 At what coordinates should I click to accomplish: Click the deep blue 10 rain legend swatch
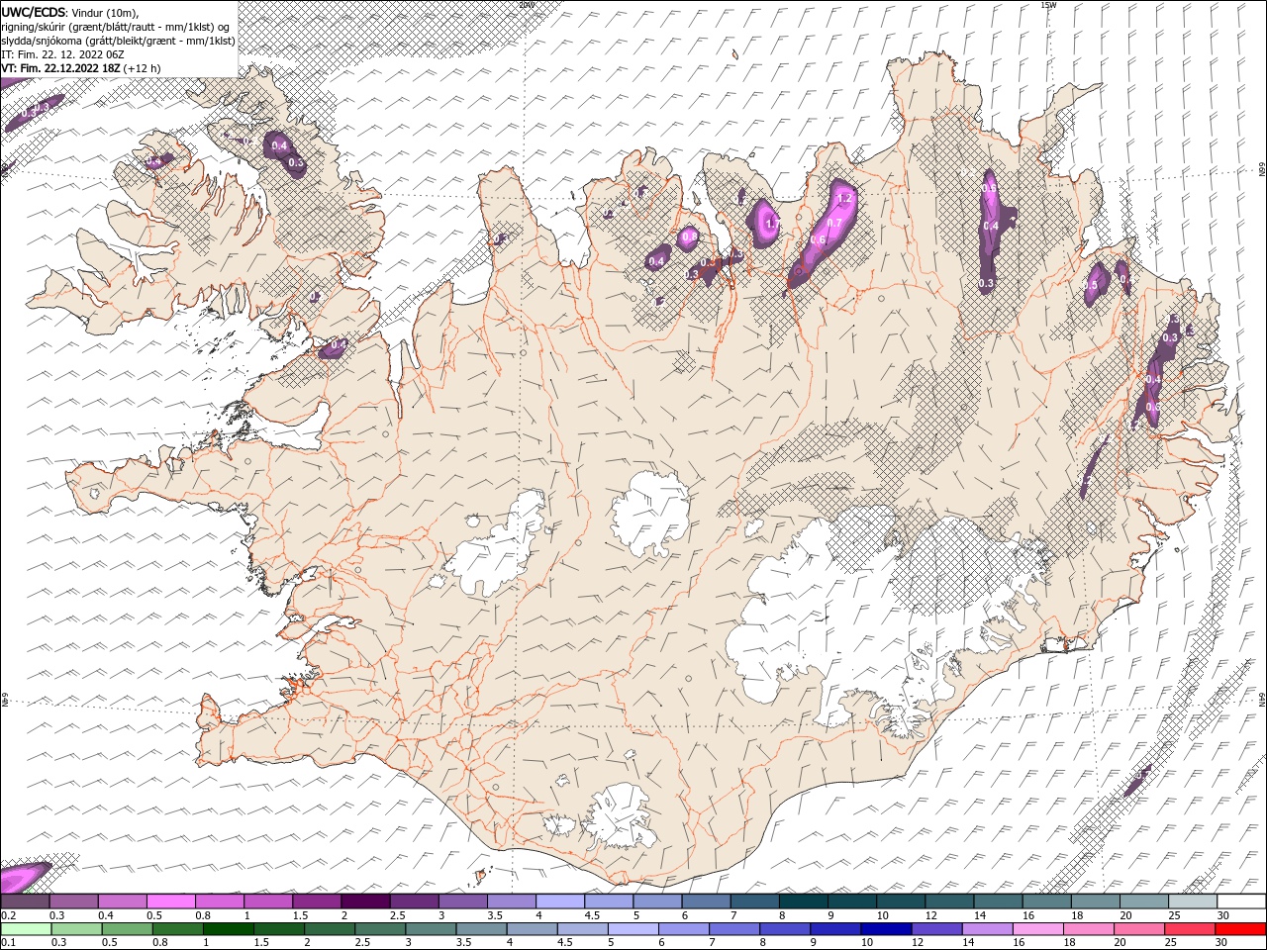coord(885,929)
